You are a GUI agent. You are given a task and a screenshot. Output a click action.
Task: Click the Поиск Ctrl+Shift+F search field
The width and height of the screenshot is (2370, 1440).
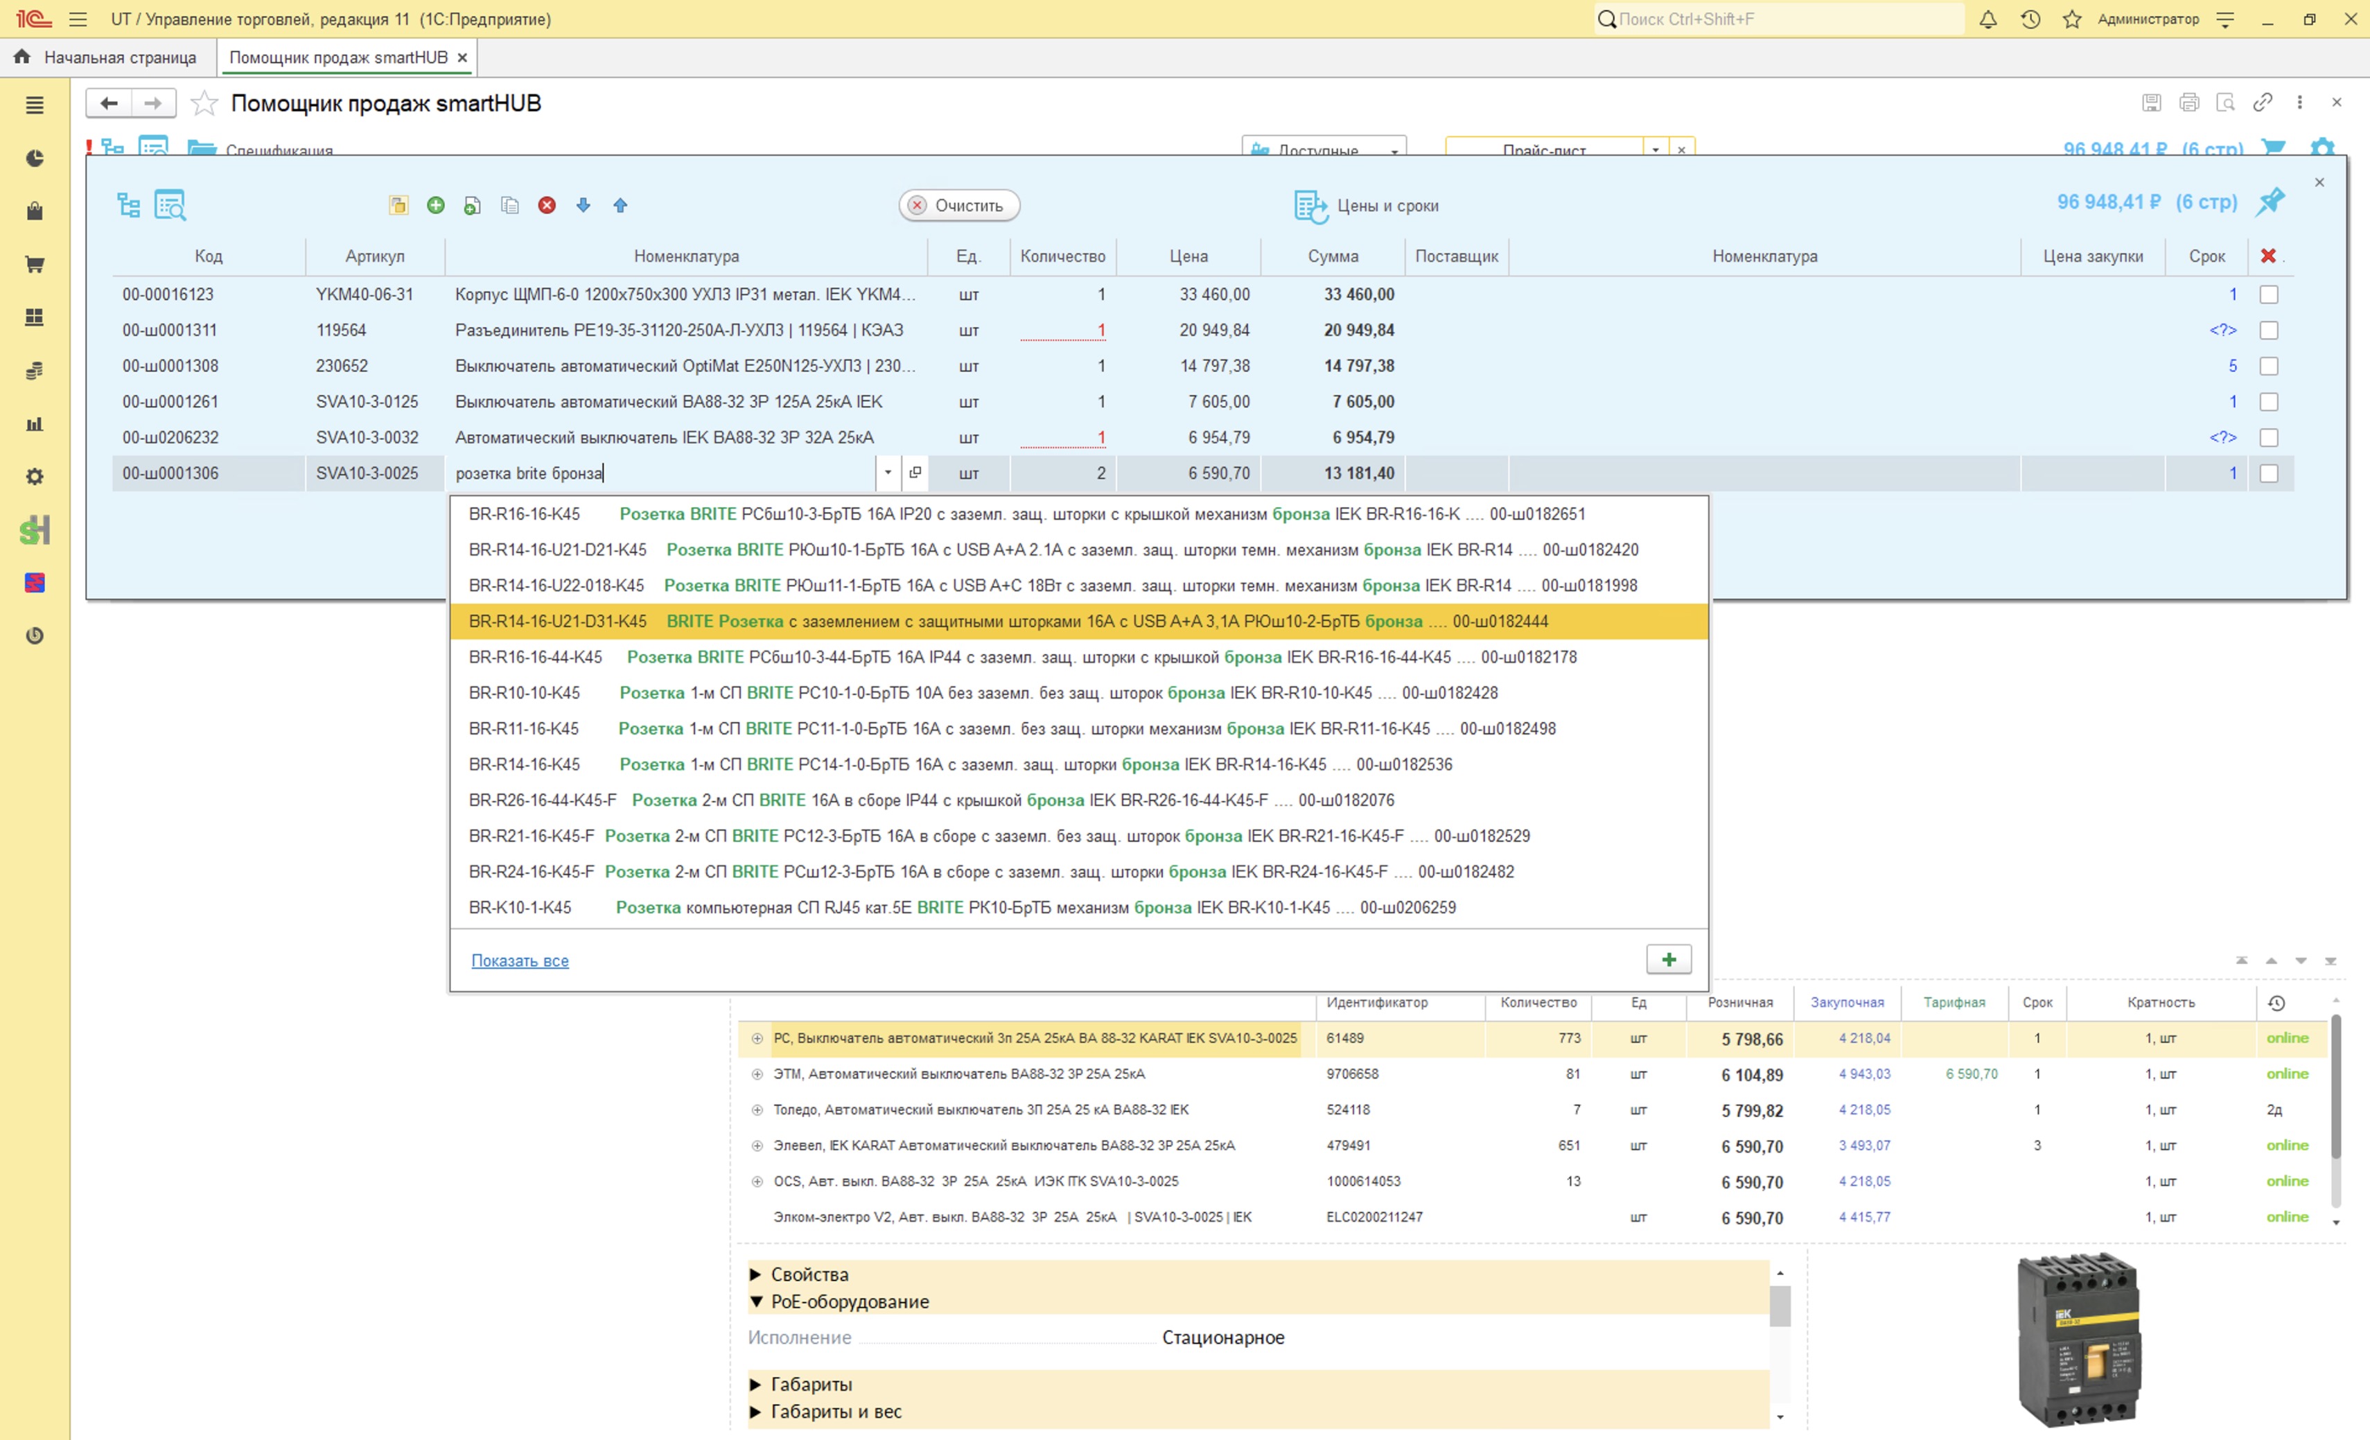pyautogui.click(x=1778, y=19)
